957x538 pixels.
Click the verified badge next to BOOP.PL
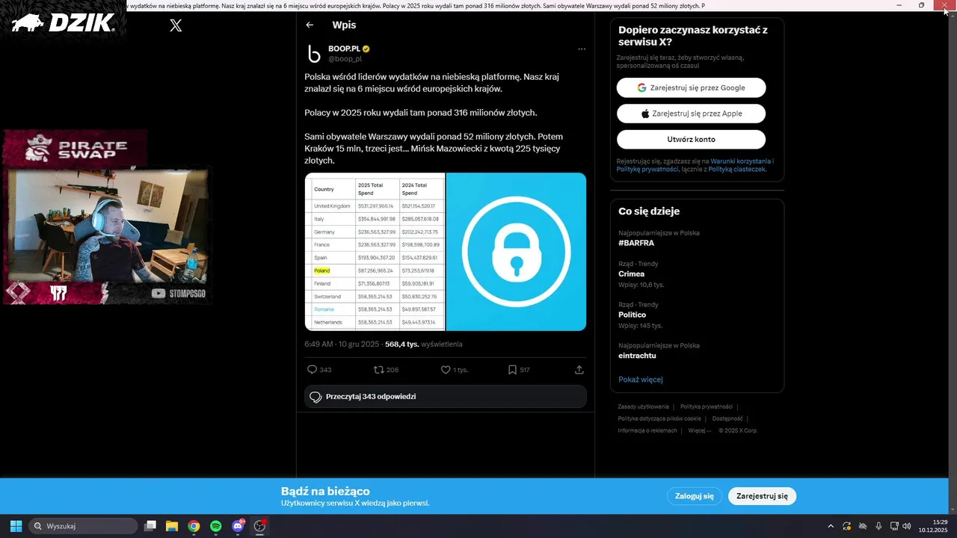point(366,49)
